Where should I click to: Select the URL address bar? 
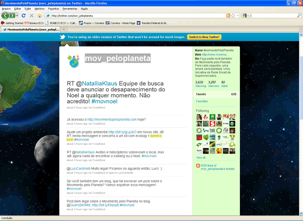point(138,16)
